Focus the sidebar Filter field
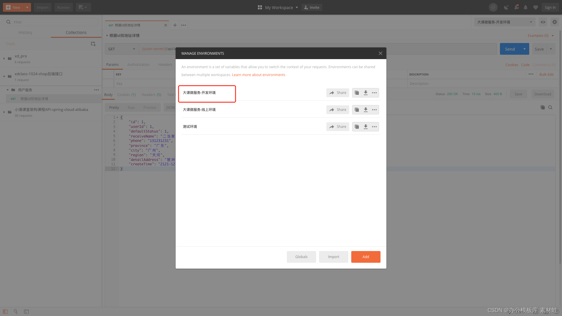 pos(51,22)
